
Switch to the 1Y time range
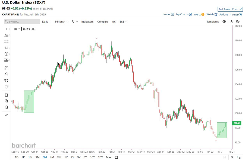pyautogui.click(x=66, y=157)
